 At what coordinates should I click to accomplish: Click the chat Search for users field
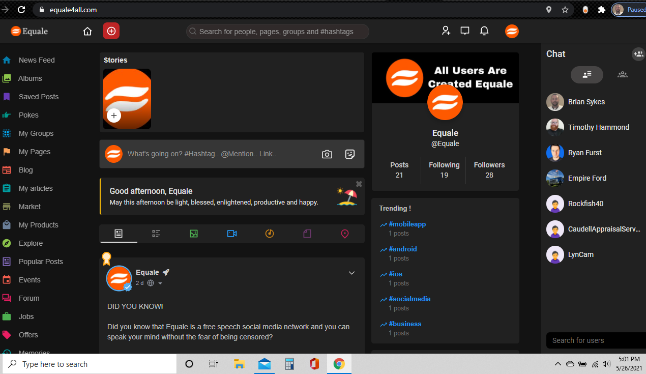pyautogui.click(x=596, y=340)
